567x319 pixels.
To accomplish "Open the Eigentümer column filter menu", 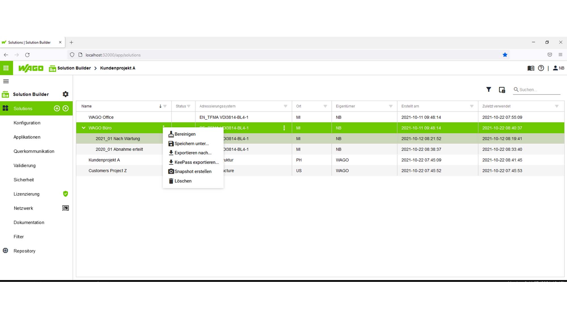I will [391, 106].
